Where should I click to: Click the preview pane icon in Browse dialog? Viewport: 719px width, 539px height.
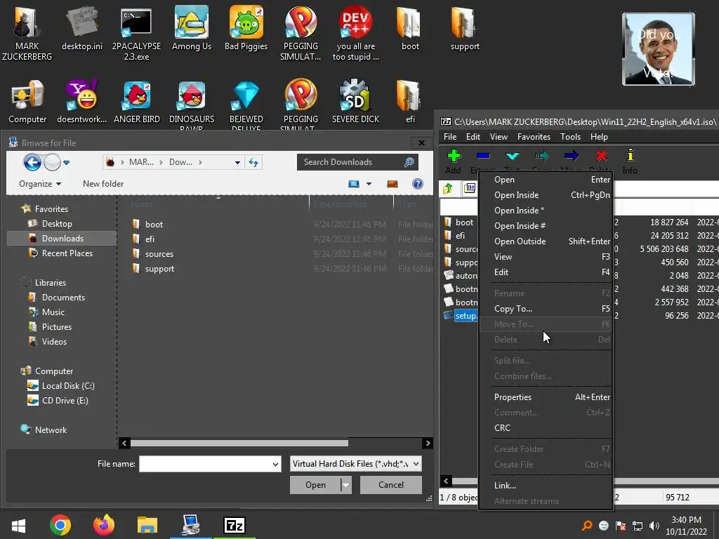tap(393, 184)
